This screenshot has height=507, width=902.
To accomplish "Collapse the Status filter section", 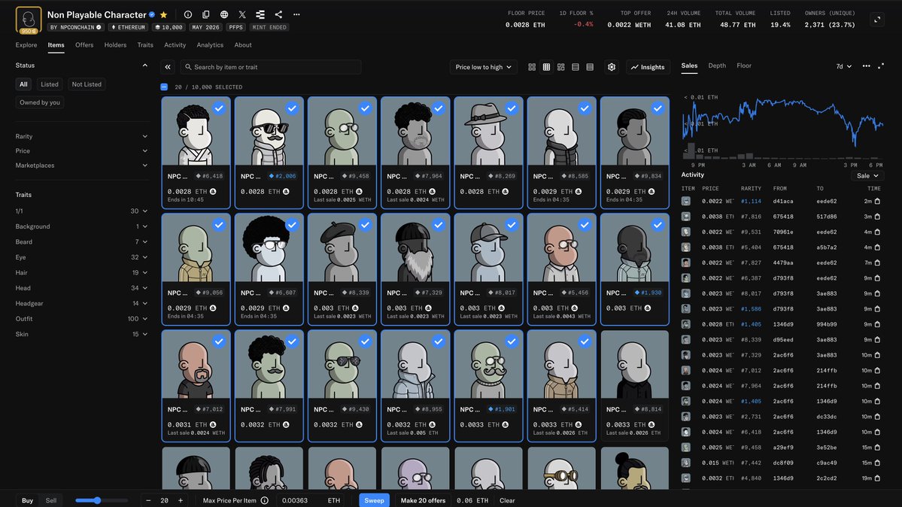I will [x=145, y=65].
